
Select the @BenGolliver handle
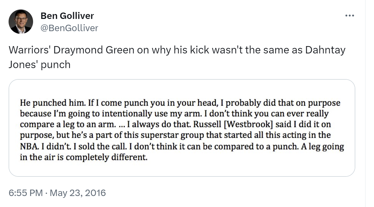(69, 28)
